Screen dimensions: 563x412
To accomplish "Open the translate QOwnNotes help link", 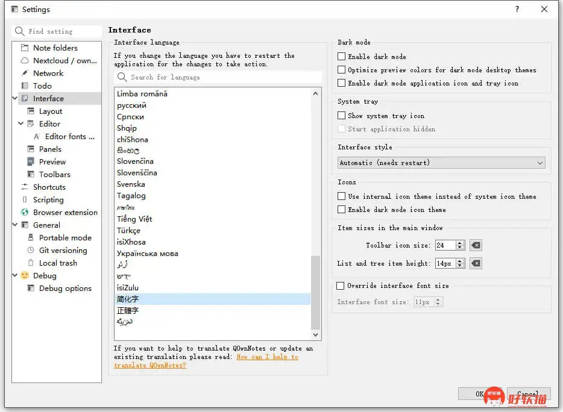I will coord(206,361).
